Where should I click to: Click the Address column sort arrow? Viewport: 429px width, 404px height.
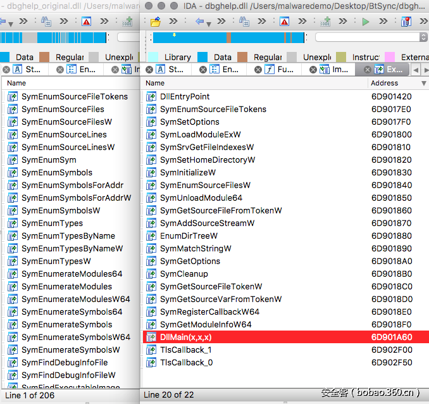pyautogui.click(x=423, y=83)
